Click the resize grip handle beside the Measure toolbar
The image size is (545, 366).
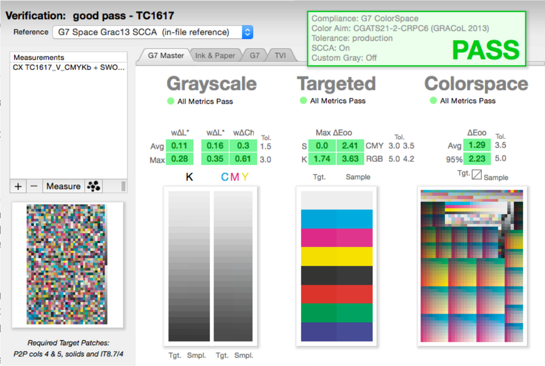pyautogui.click(x=123, y=186)
